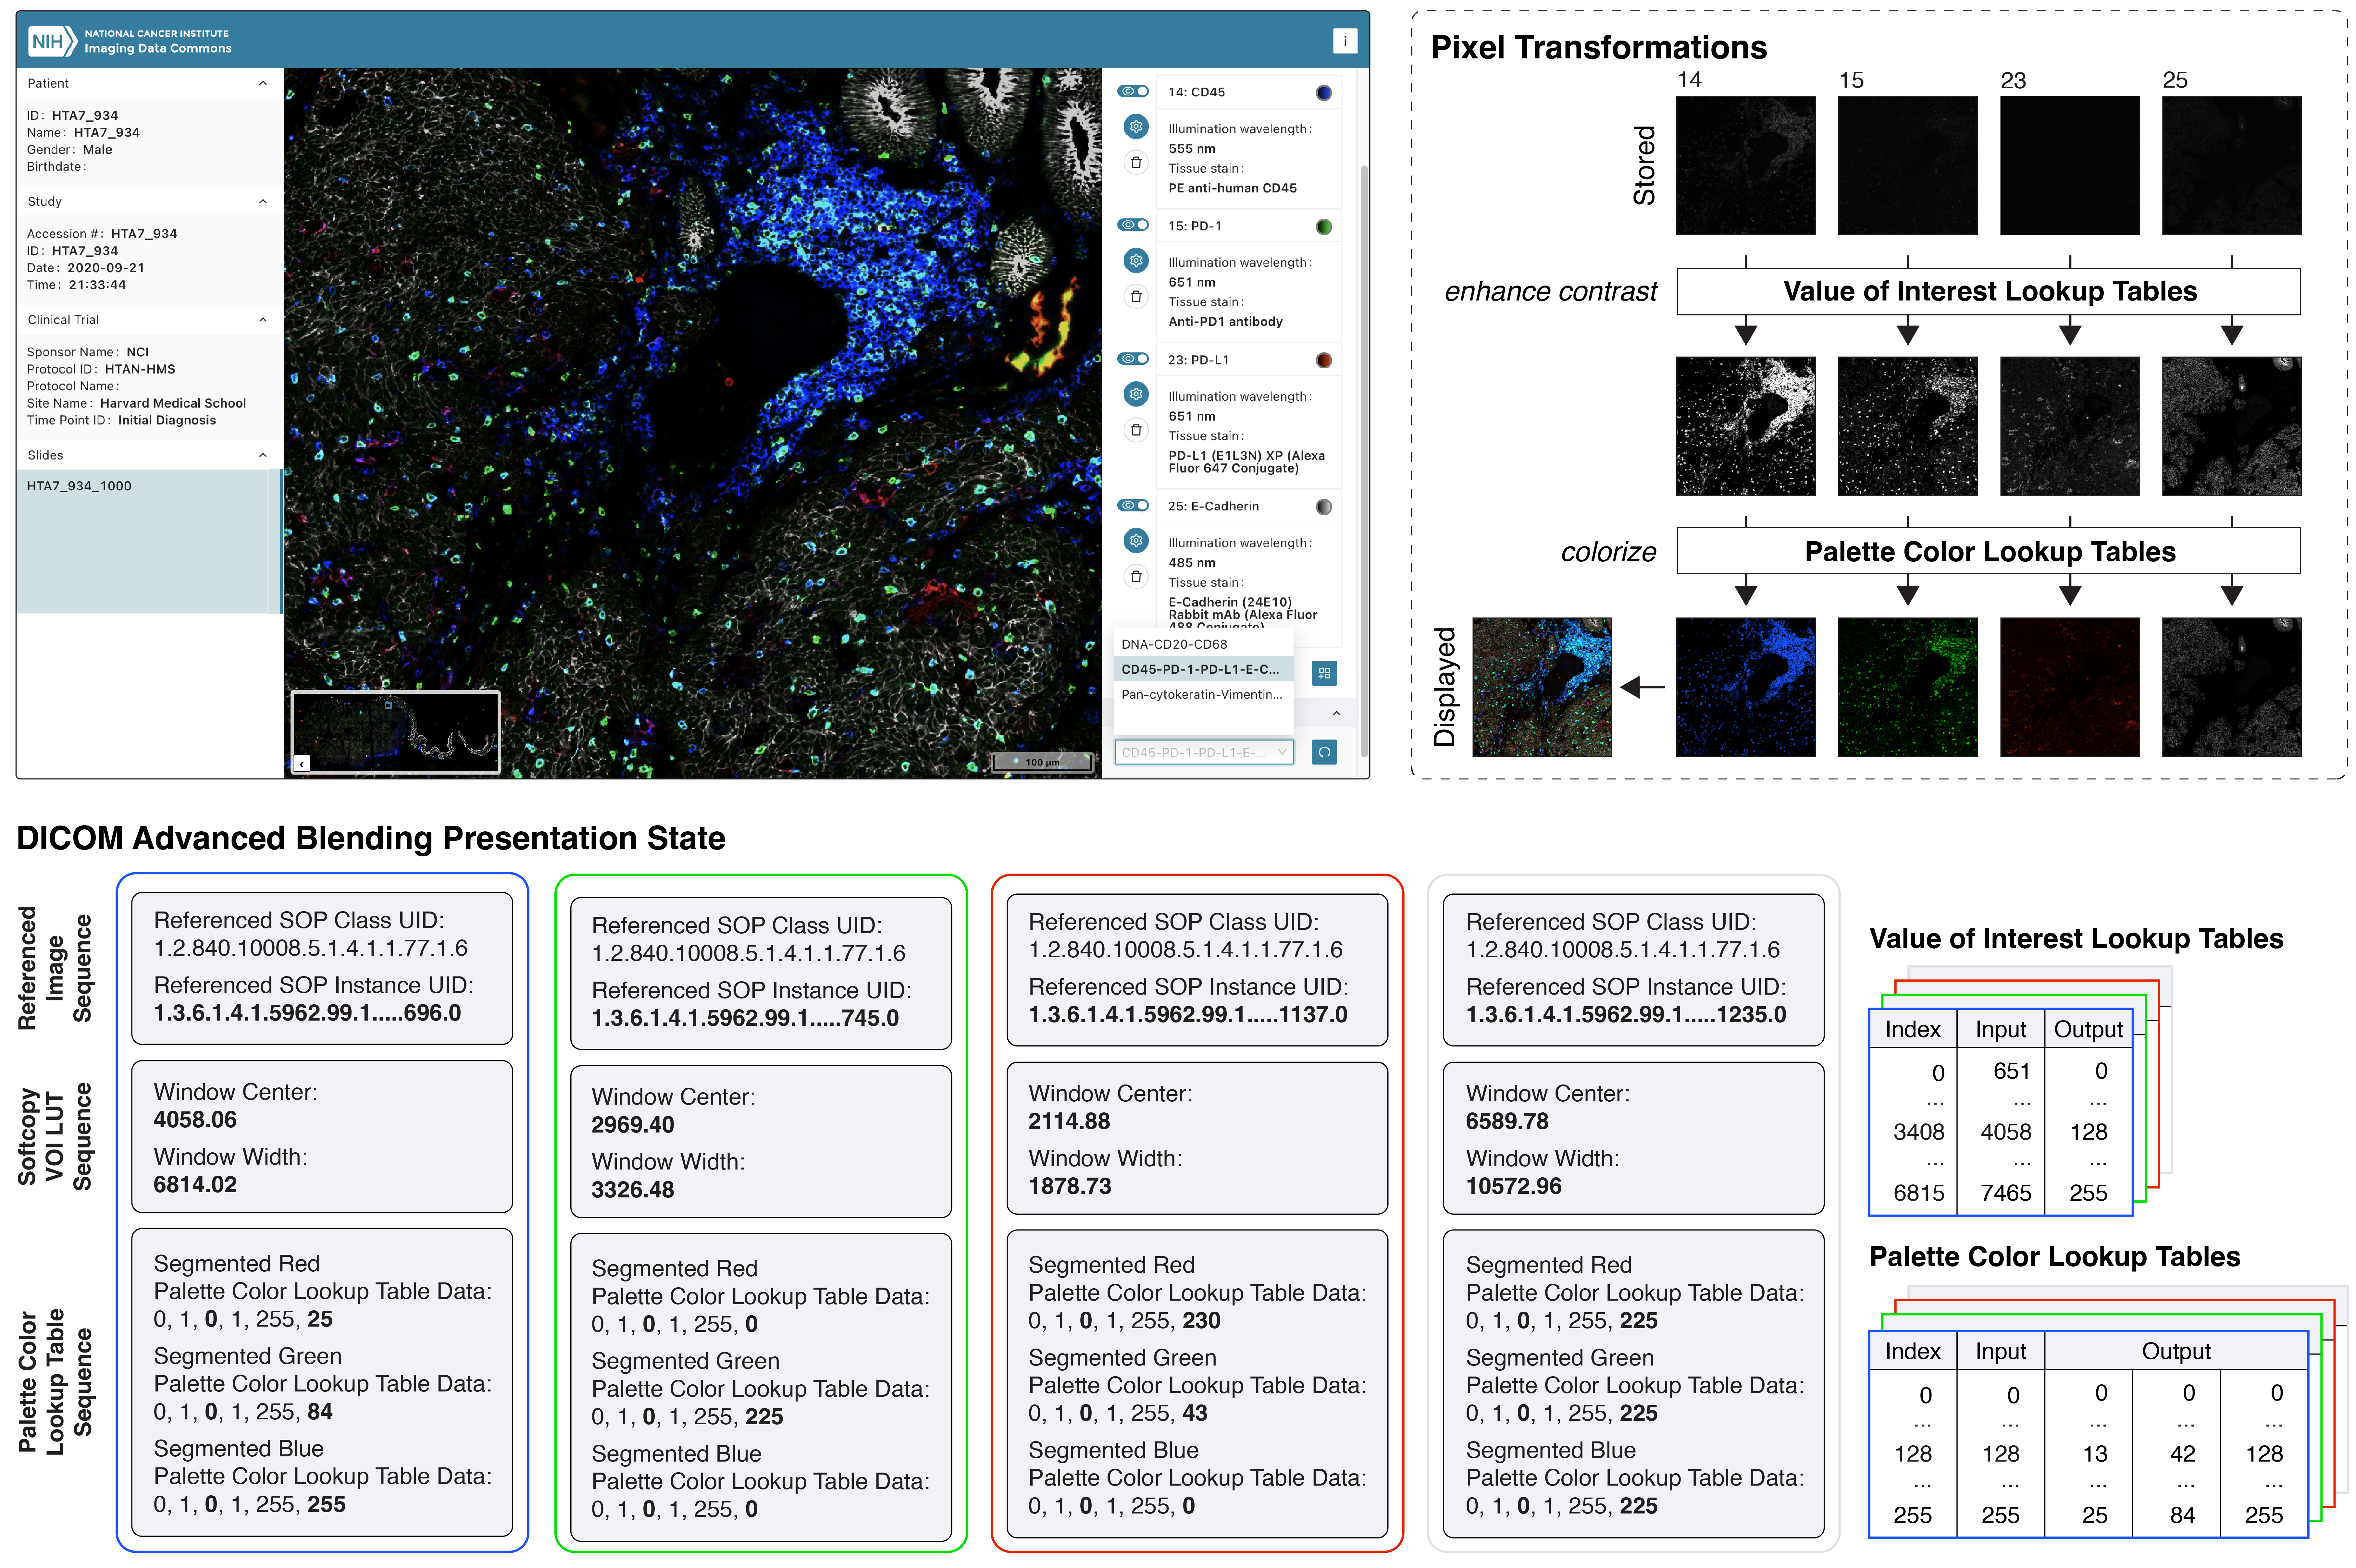Click the 'PE anti-human CD45' tissue stain text

point(1233,188)
